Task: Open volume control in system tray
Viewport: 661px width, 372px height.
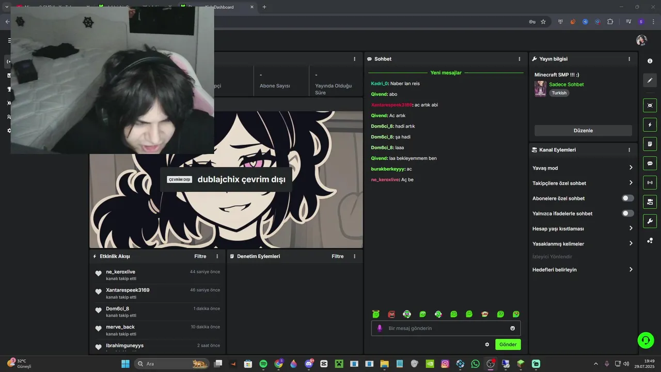Action: coord(626,364)
